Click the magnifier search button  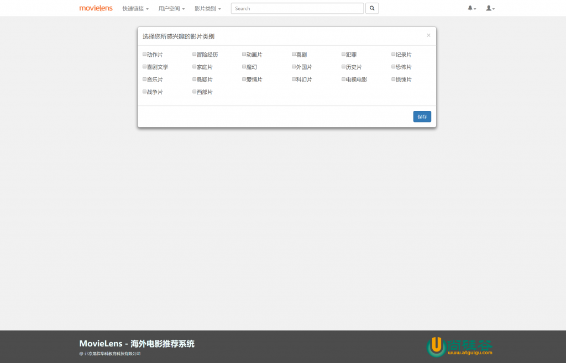coord(372,8)
